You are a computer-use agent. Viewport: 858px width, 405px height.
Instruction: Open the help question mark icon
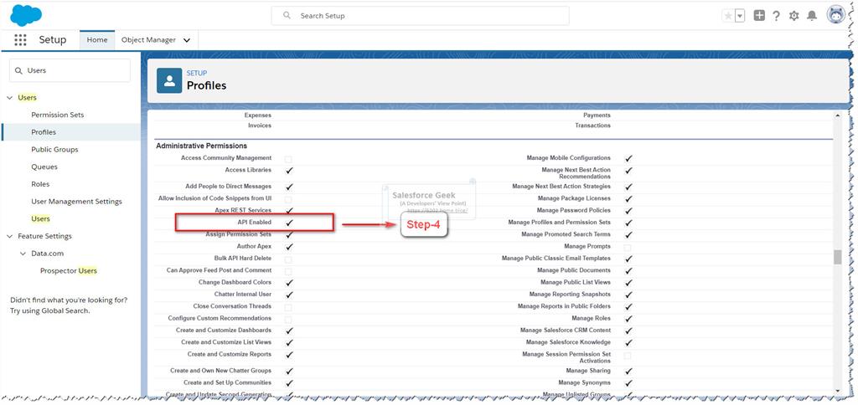click(x=776, y=16)
